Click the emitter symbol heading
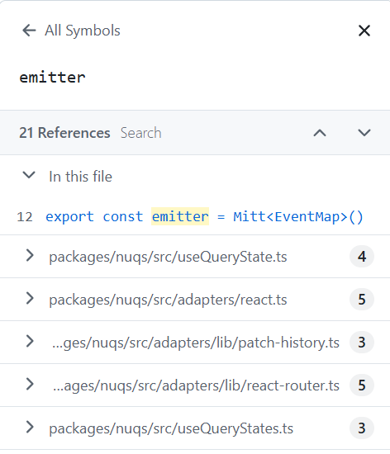 [x=52, y=78]
